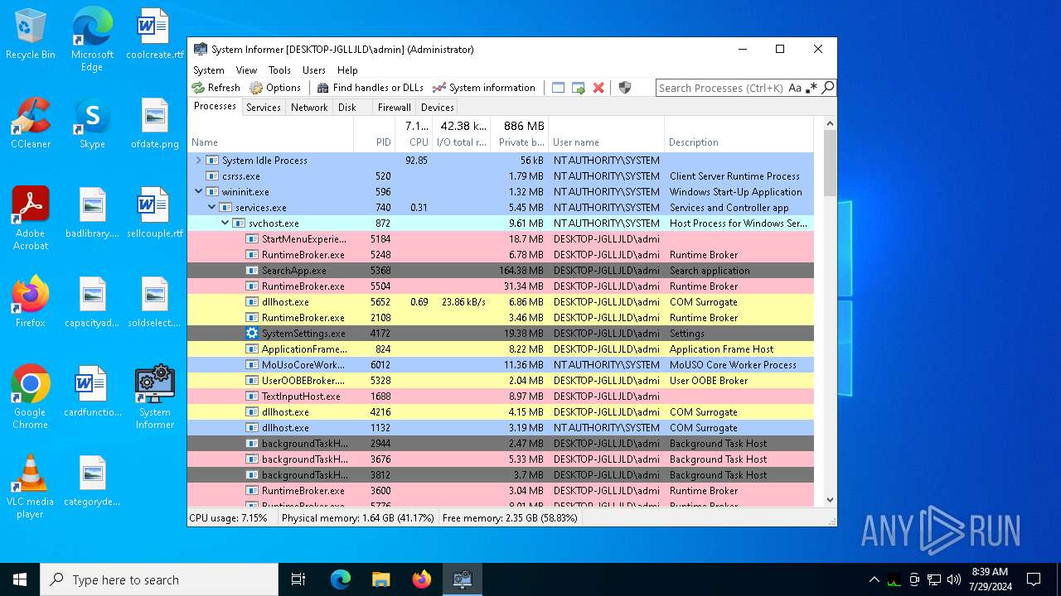
Task: Open the System menu
Action: (x=209, y=70)
